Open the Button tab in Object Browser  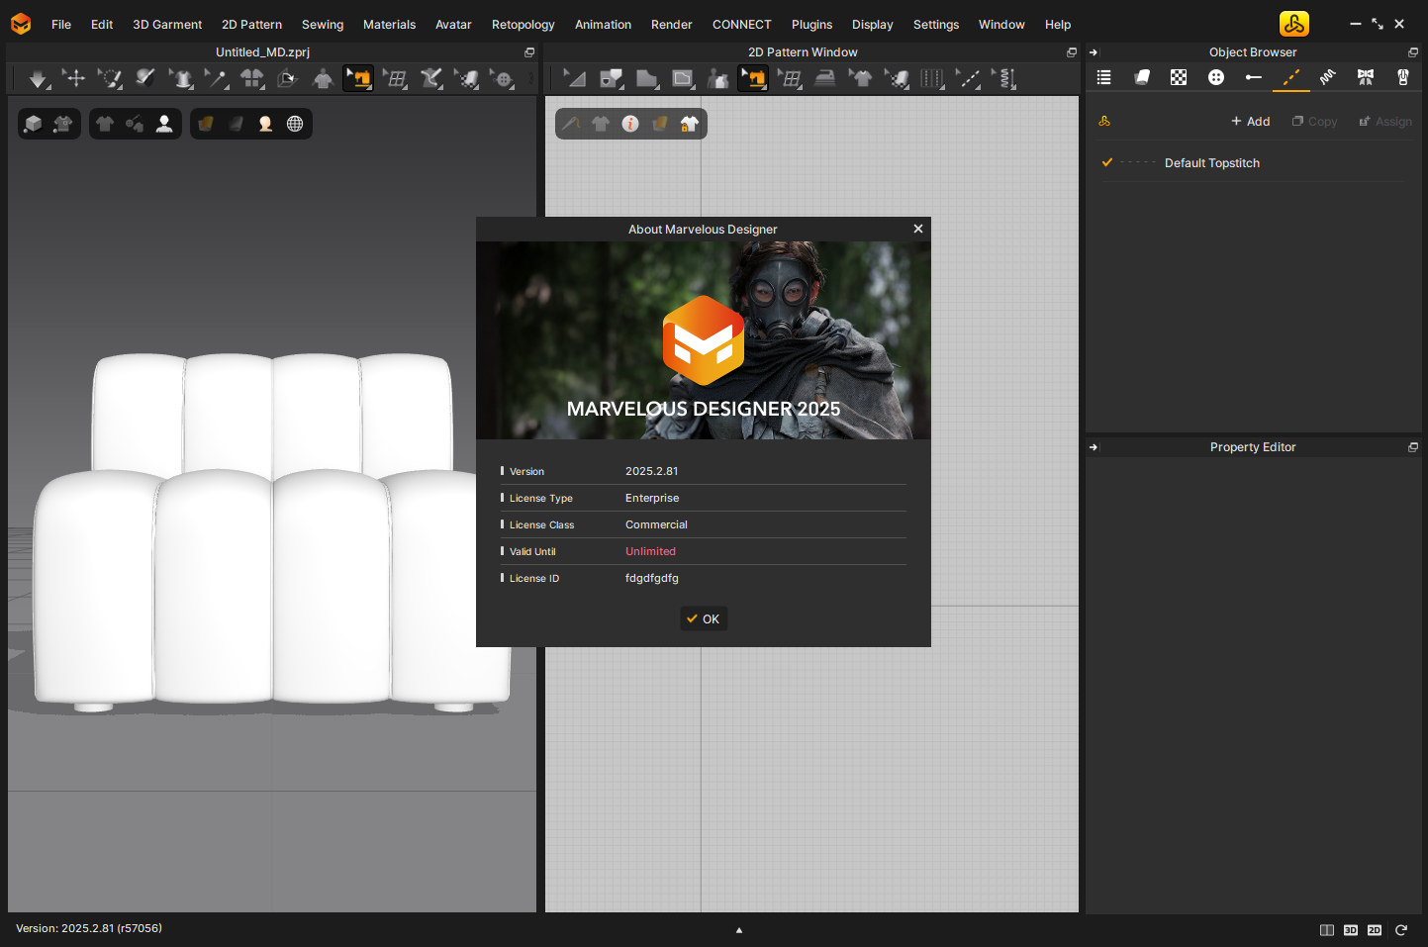coord(1216,77)
